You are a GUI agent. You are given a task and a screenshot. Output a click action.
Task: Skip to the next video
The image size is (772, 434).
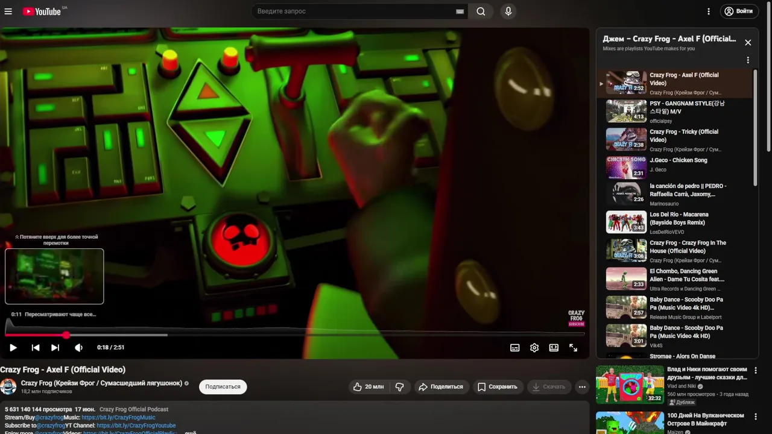pyautogui.click(x=55, y=348)
